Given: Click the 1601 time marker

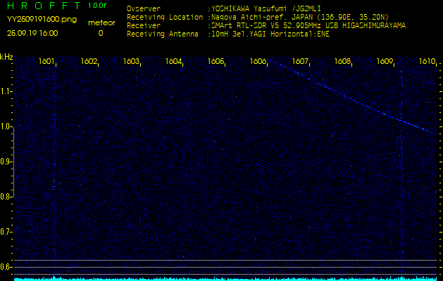Looking at the screenshot, I should click(47, 62).
